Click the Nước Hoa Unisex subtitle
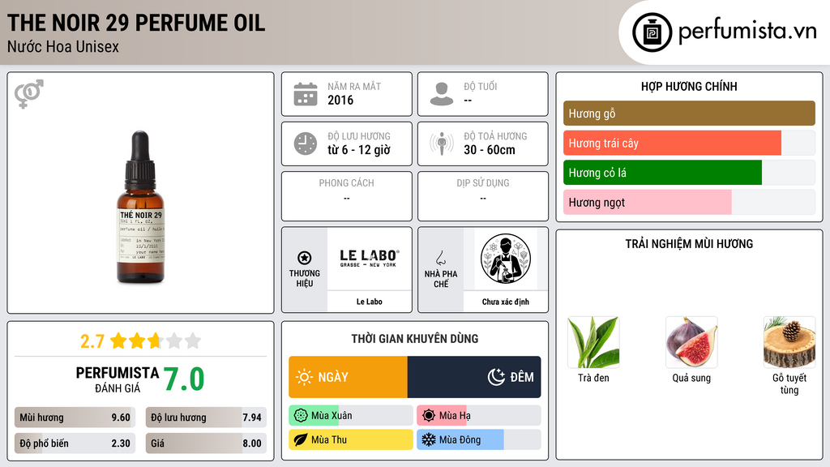The image size is (830, 467). point(63,46)
